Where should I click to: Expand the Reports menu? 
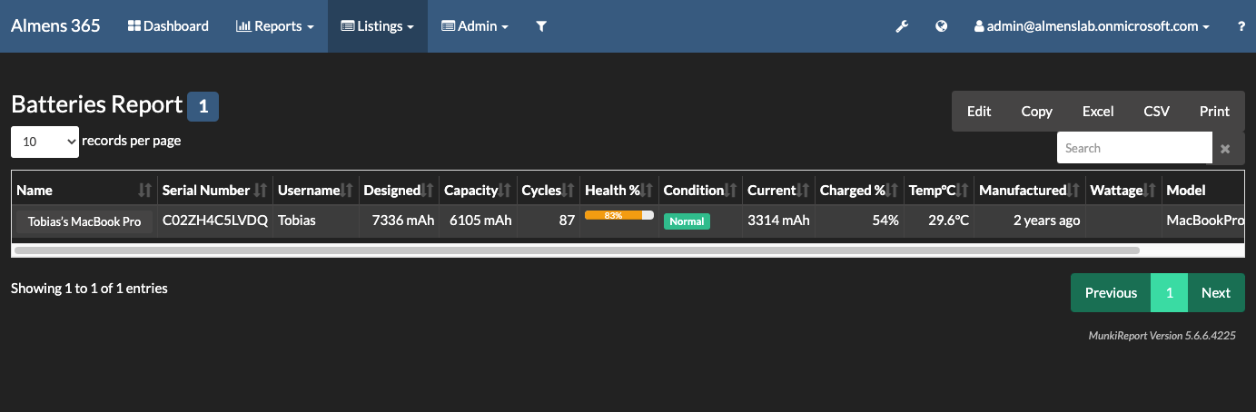pyautogui.click(x=274, y=26)
